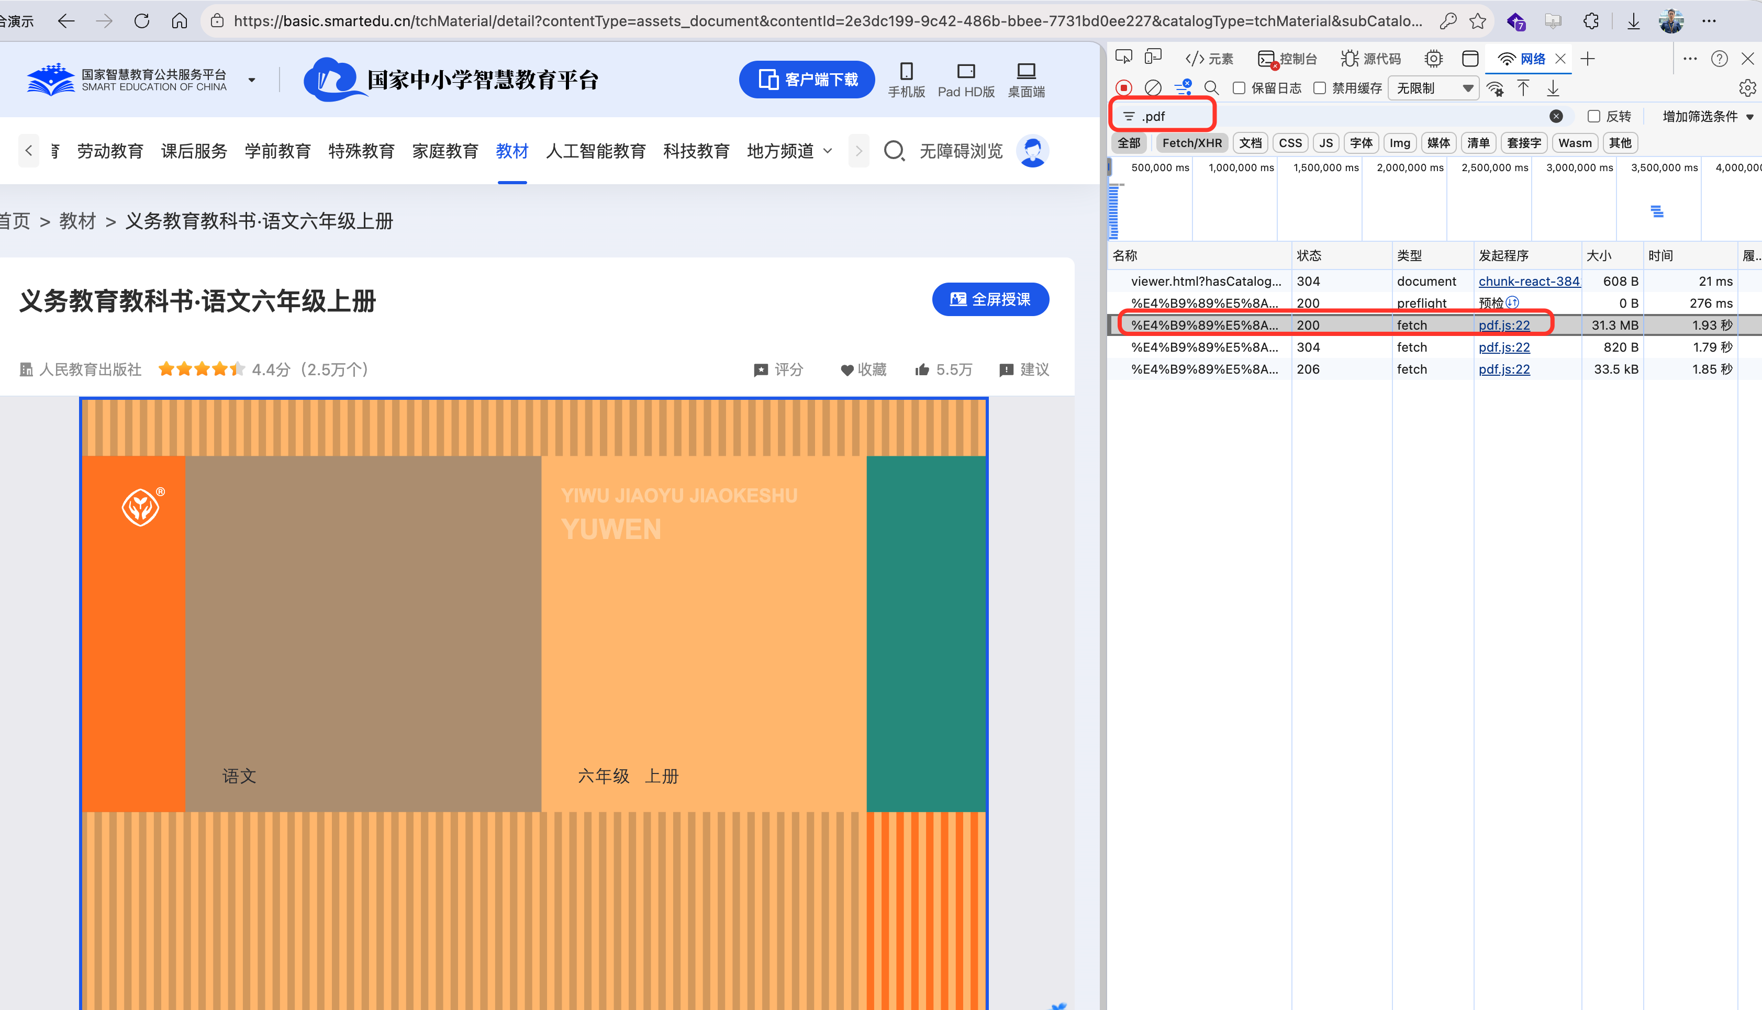Click the five-star rating display
This screenshot has width=1762, height=1010.
(201, 369)
